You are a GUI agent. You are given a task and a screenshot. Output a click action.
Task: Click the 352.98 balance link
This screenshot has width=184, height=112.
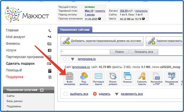124,11
